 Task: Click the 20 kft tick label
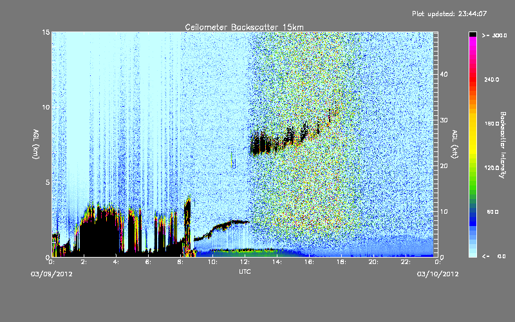click(444, 166)
